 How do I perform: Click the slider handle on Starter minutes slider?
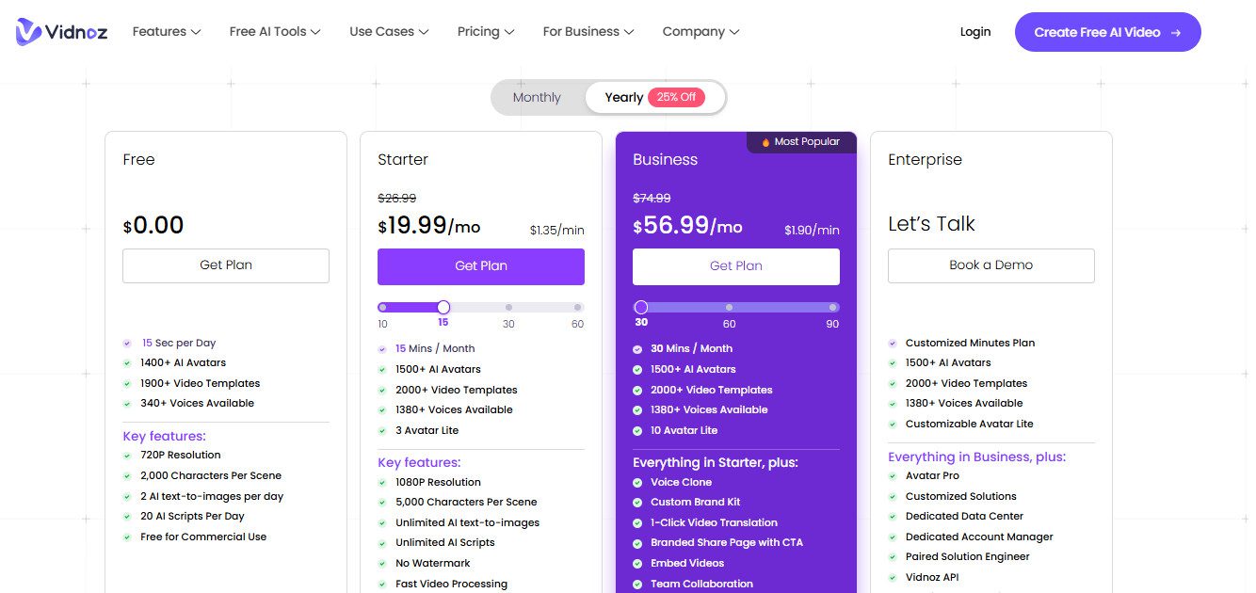pos(443,307)
